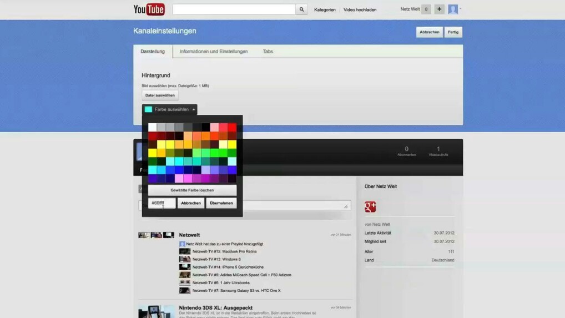The width and height of the screenshot is (565, 318).
Task: Click the search magnifier button
Action: (x=301, y=9)
